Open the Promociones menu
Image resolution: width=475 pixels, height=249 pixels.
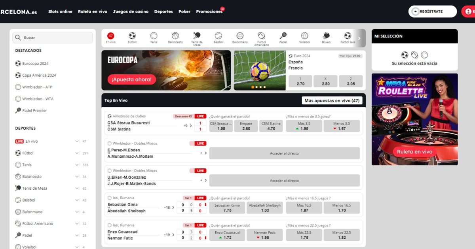click(x=209, y=11)
